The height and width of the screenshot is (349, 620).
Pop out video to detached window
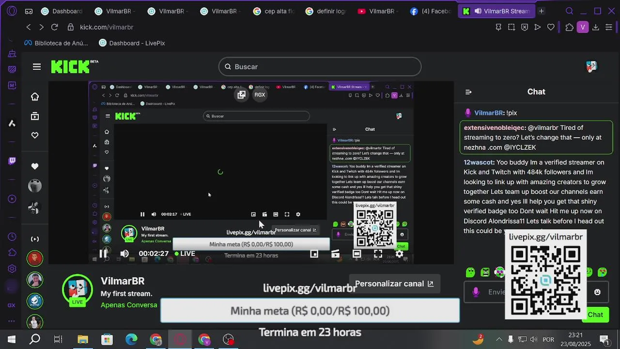[241, 95]
